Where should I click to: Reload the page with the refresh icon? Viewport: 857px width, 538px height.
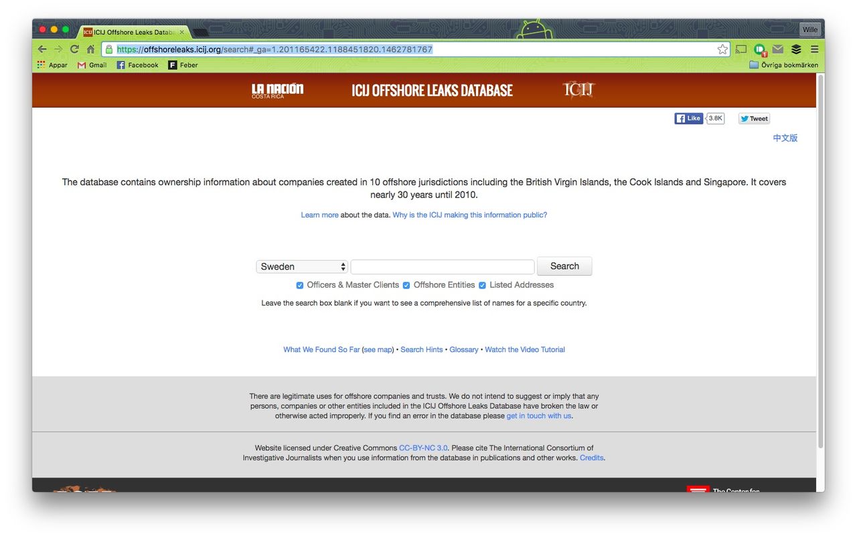[74, 49]
